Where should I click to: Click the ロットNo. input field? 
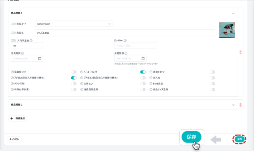(x=136, y=45)
